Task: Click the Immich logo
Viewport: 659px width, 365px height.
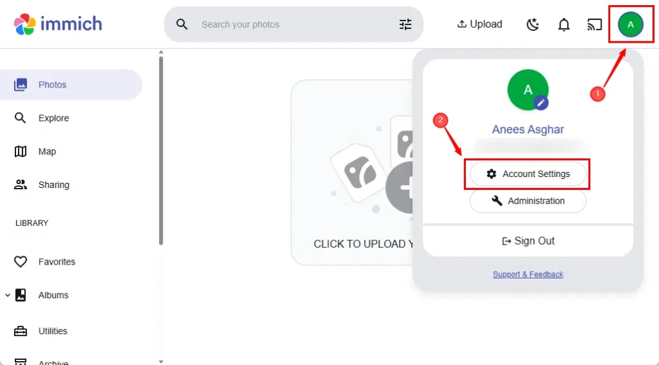Action: 58,24
